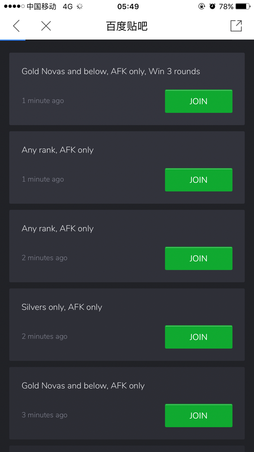Tap the close X next to the back arrow

(46, 26)
